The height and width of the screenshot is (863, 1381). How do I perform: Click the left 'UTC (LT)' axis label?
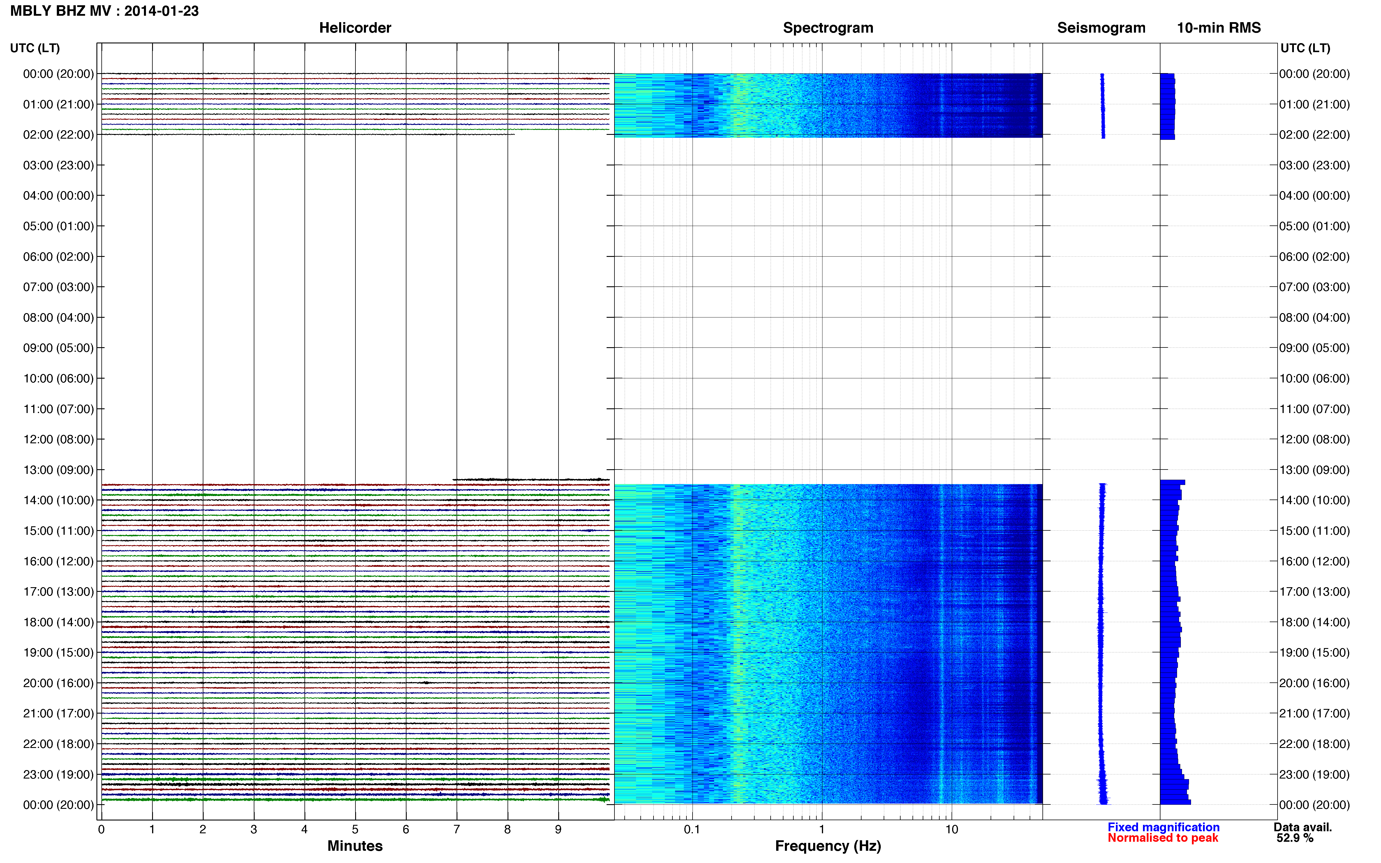pyautogui.click(x=35, y=48)
